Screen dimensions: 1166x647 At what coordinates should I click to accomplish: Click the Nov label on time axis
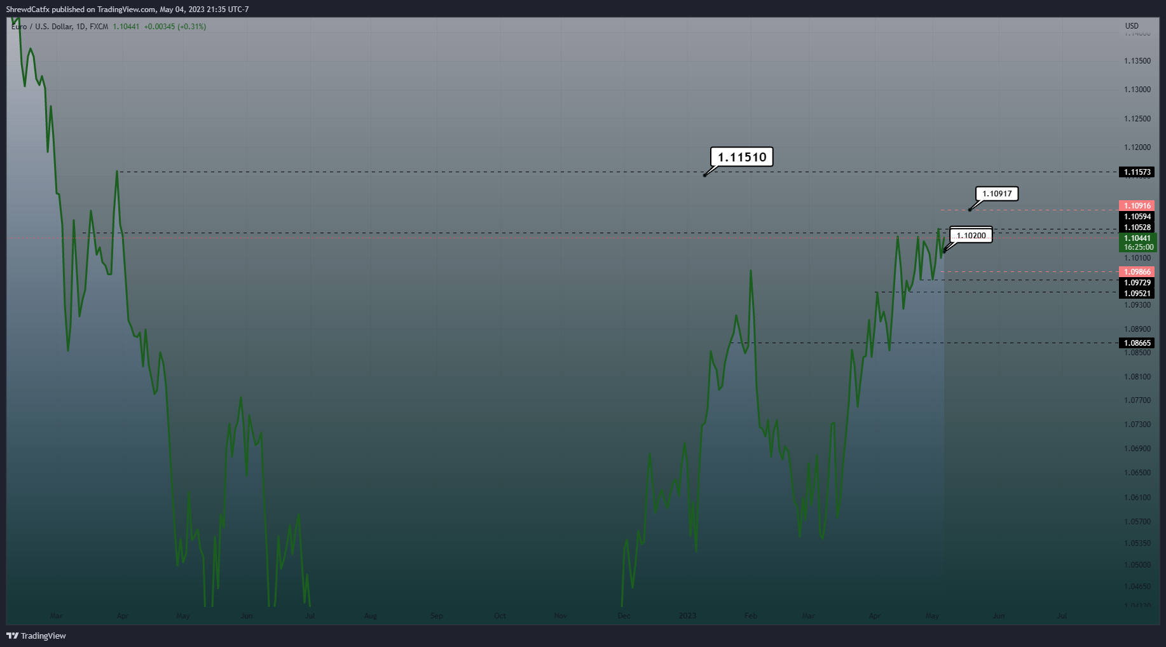tap(560, 616)
